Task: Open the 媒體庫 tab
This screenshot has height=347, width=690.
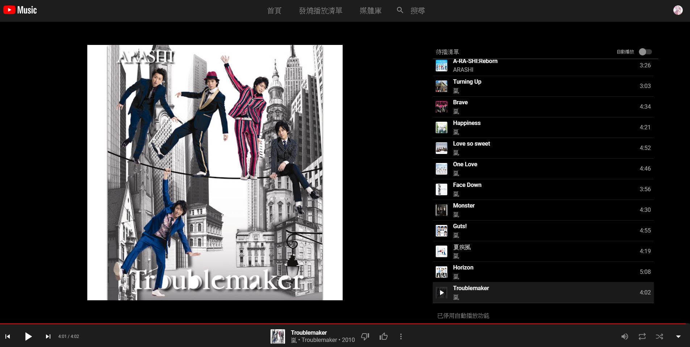Action: (x=371, y=11)
